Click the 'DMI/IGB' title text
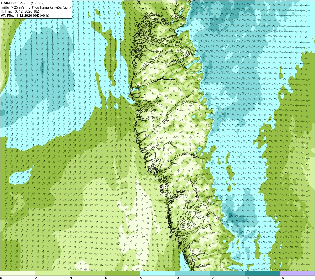 [x=9, y=3]
